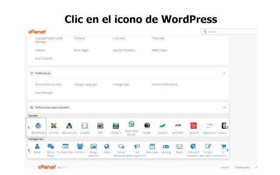Screen dimensions: 280x175
Task: Open User Manager
Action: 44,93
